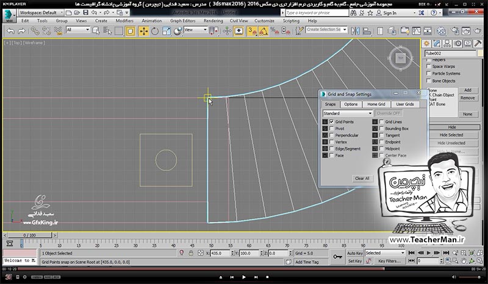
Task: Click the Save File icon in quick access
Action: (x=85, y=13)
